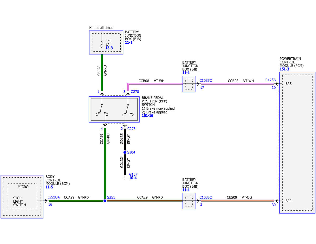Select pin number 30 at the PCM
Viewport: 316px width, 244px height.
[x=274, y=205]
